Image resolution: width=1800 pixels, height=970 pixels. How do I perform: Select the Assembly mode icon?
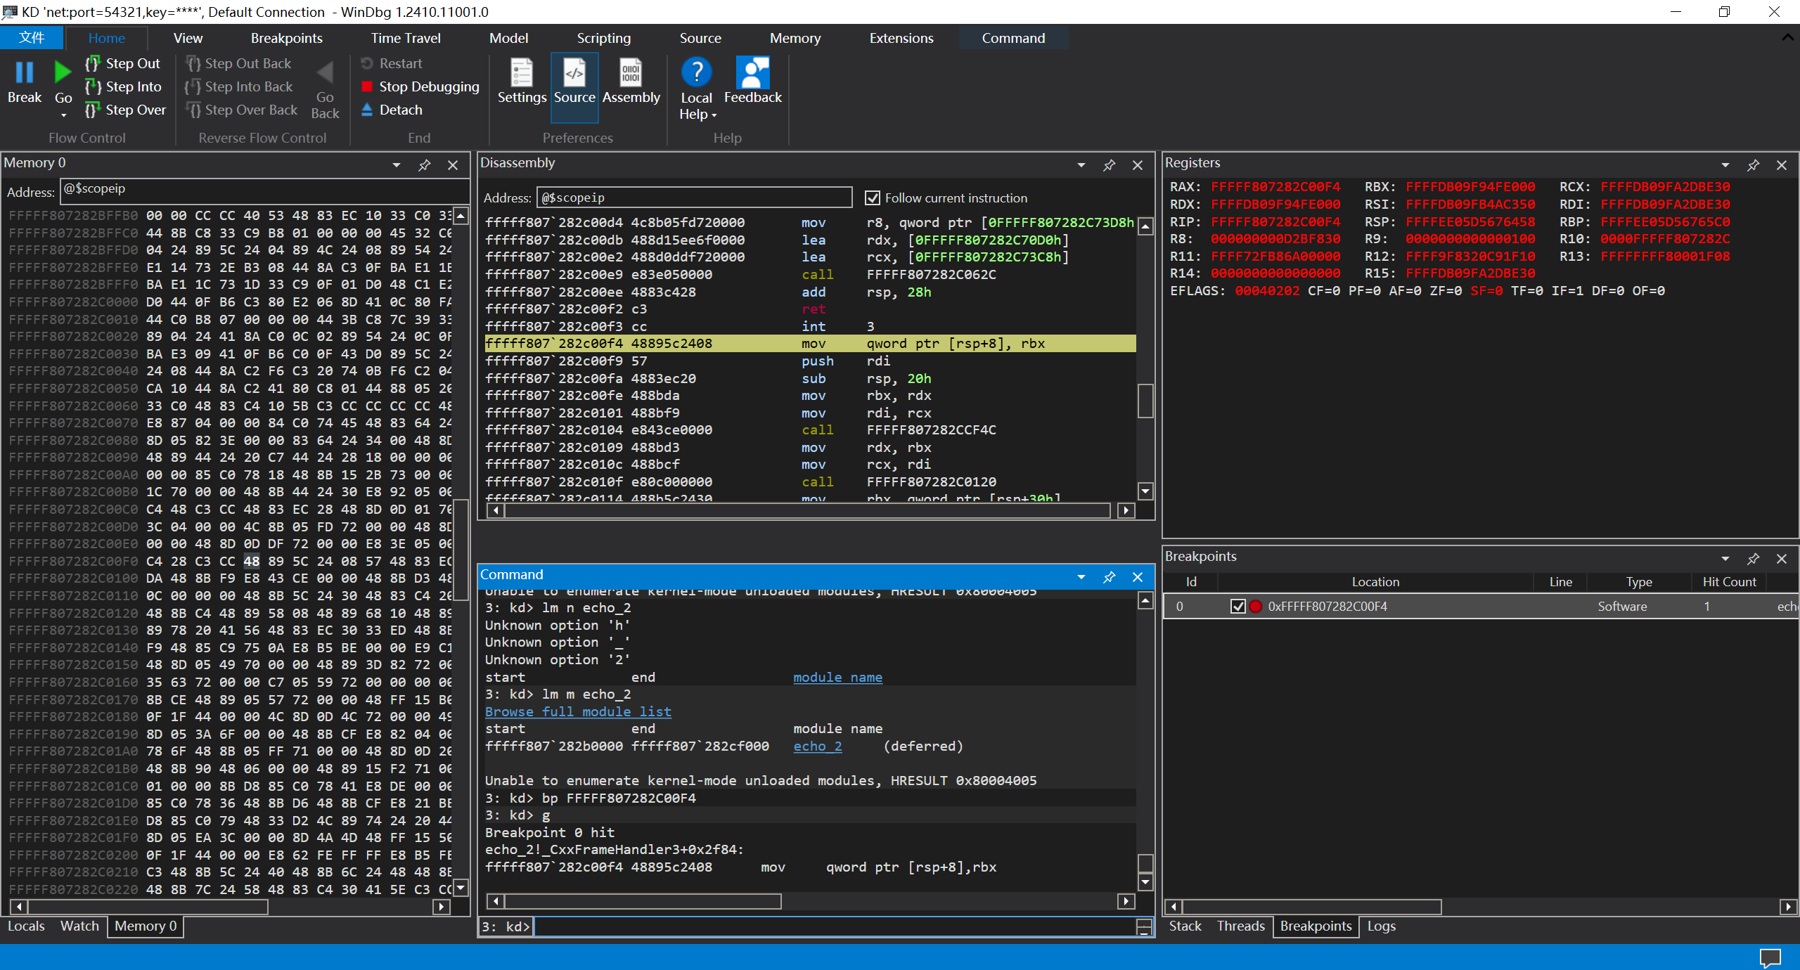631,73
